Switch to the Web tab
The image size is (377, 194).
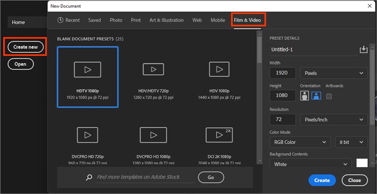[197, 20]
